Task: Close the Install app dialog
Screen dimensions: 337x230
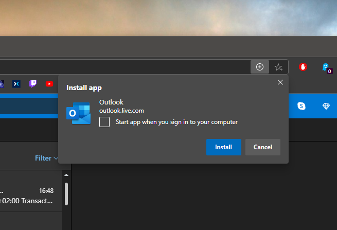Action: pyautogui.click(x=280, y=82)
